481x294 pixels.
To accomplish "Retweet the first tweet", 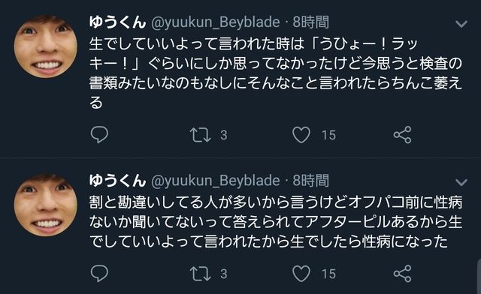I will click(x=201, y=135).
